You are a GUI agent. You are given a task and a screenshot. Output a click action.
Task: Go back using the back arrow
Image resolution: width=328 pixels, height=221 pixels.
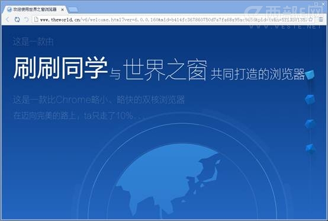[x=8, y=20]
